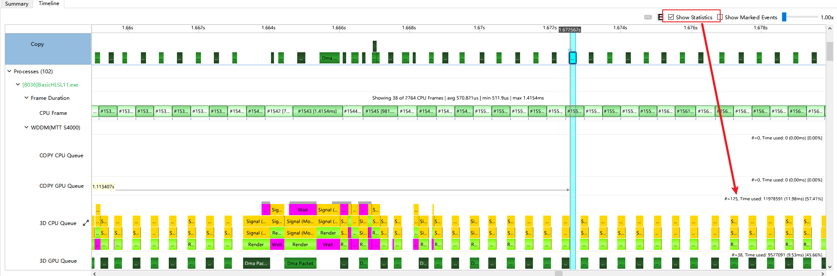Image resolution: width=837 pixels, height=276 pixels.
Task: Expand the 3D CPU Queue row with the arrows icon
Action: click(x=86, y=223)
